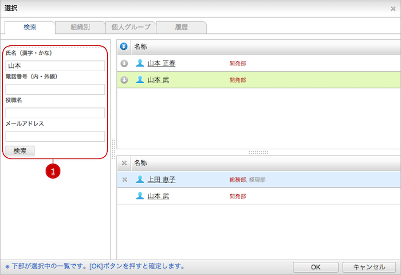Switch to the 検索 tab
Screen dimensions: 401x275
point(30,27)
